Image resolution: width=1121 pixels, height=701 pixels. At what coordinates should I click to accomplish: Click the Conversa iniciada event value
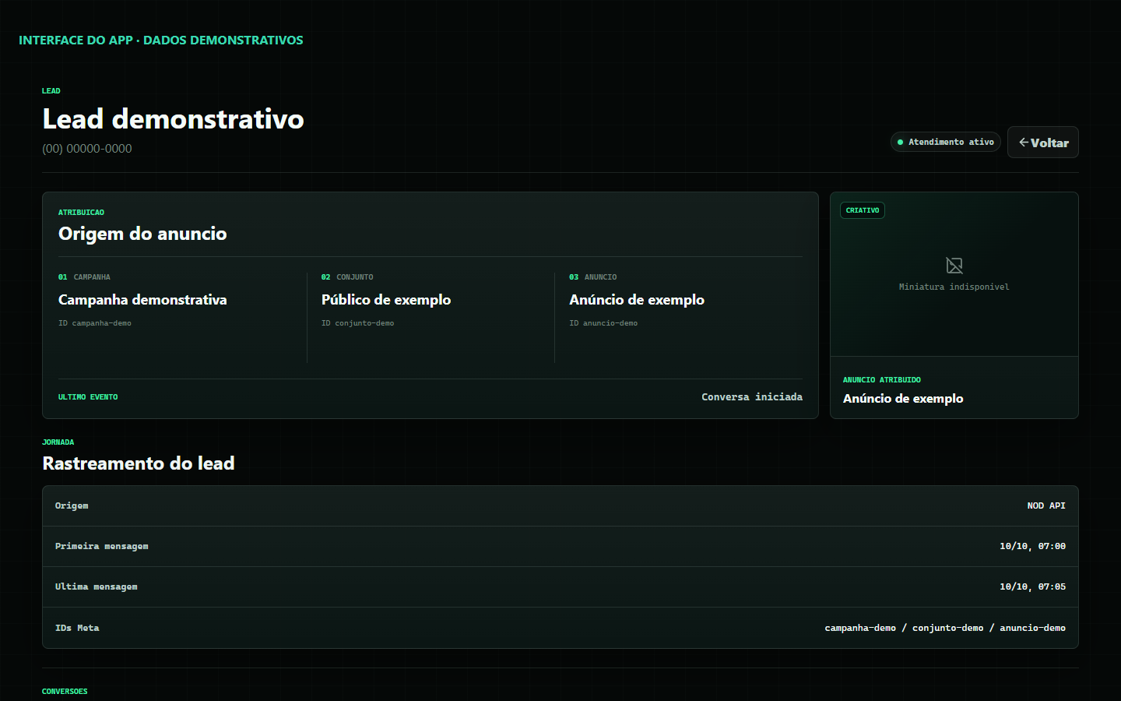point(752,397)
